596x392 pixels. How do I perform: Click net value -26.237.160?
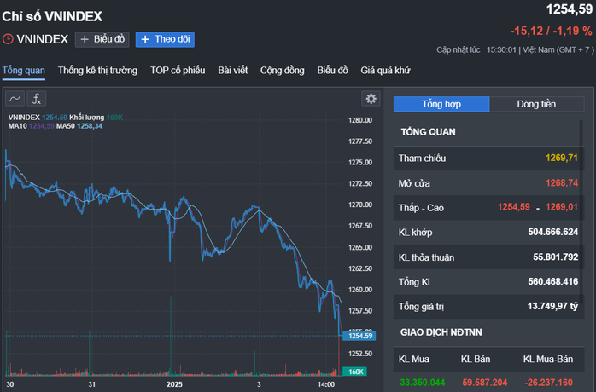(548, 383)
